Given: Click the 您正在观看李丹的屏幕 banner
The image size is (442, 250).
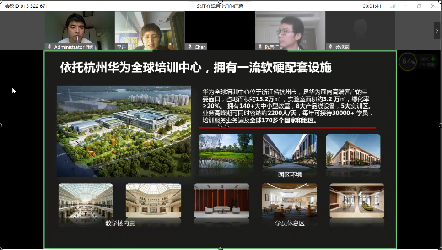Looking at the screenshot, I should tap(220, 6).
